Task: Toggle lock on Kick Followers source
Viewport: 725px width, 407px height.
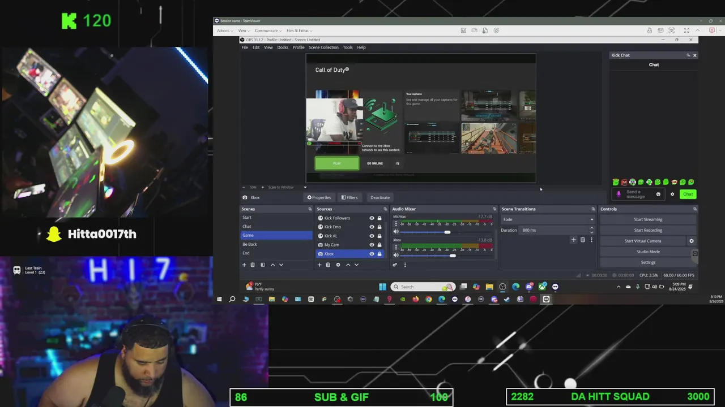Action: pyautogui.click(x=379, y=218)
